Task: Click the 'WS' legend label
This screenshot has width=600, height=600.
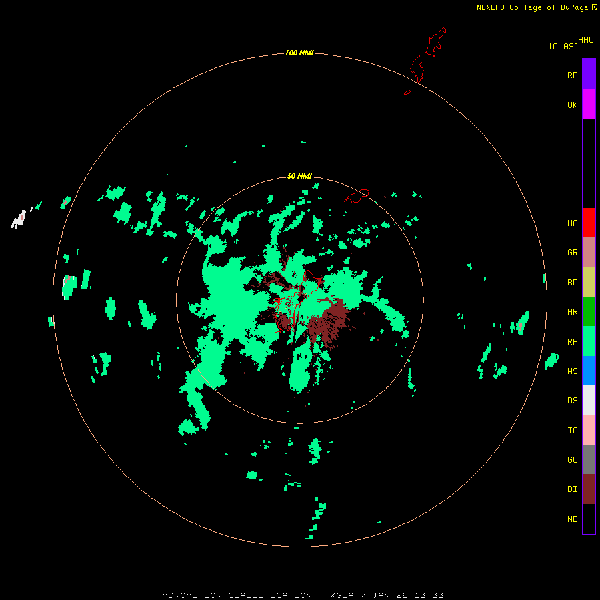Action: [x=572, y=371]
